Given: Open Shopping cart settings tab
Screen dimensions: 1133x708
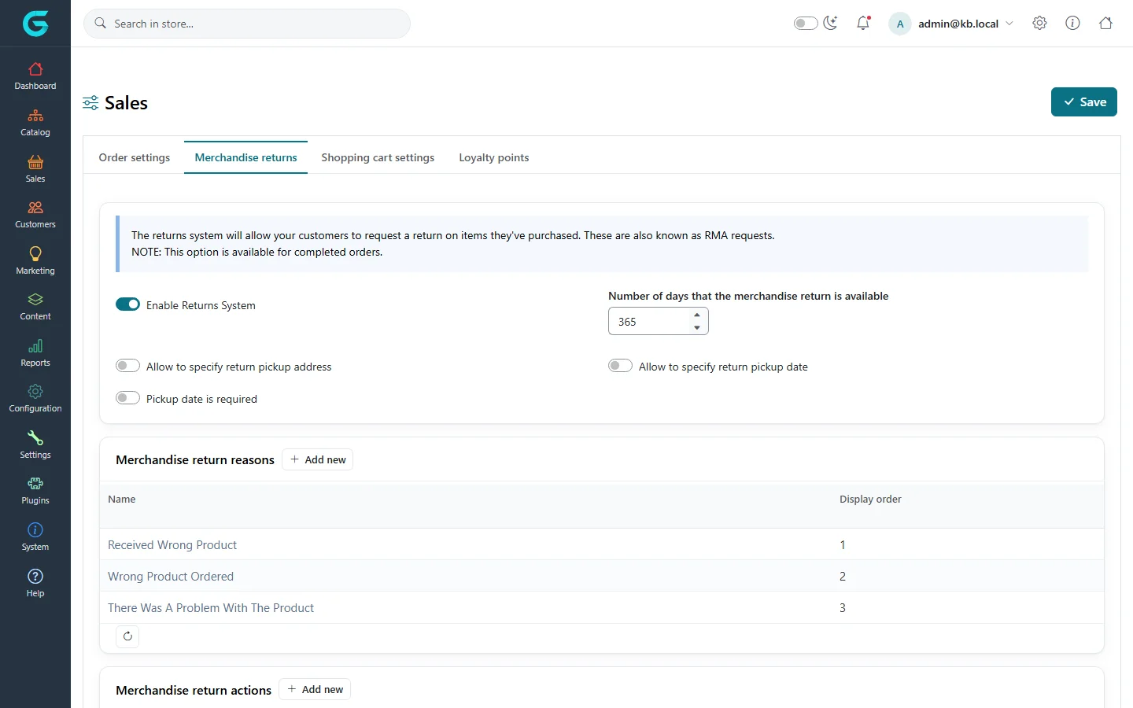Looking at the screenshot, I should coord(378,157).
